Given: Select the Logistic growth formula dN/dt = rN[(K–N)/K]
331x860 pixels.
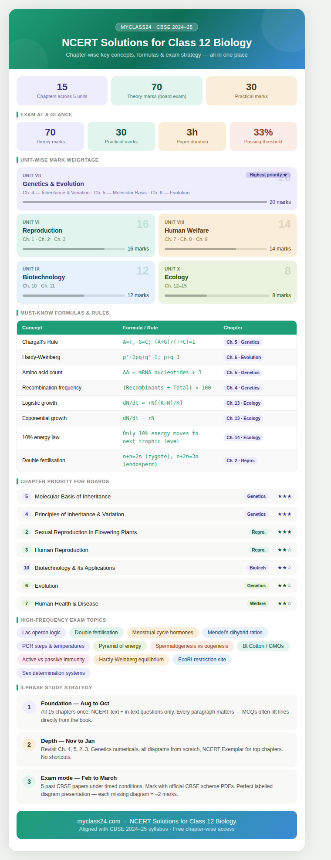Looking at the screenshot, I should coord(152,403).
